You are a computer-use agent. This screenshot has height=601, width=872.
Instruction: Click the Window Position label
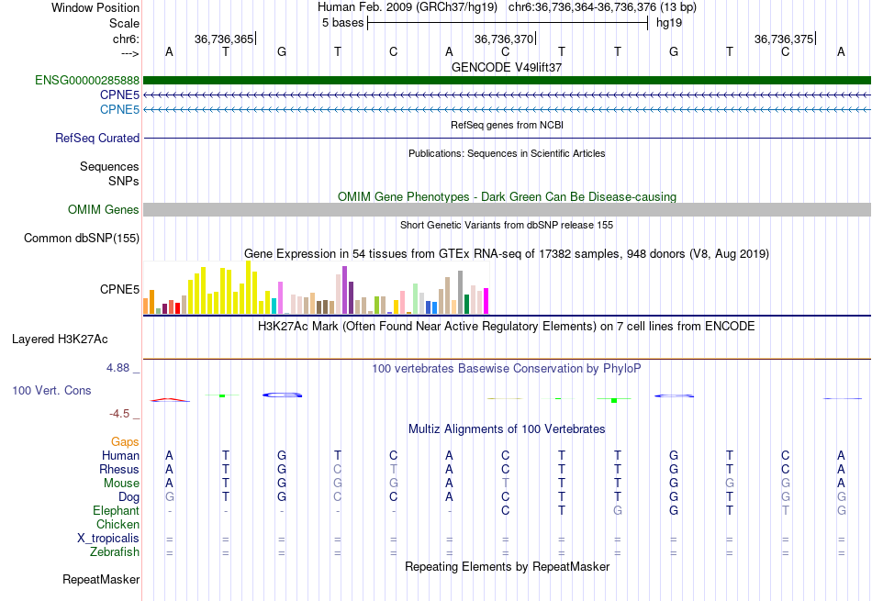coord(95,7)
